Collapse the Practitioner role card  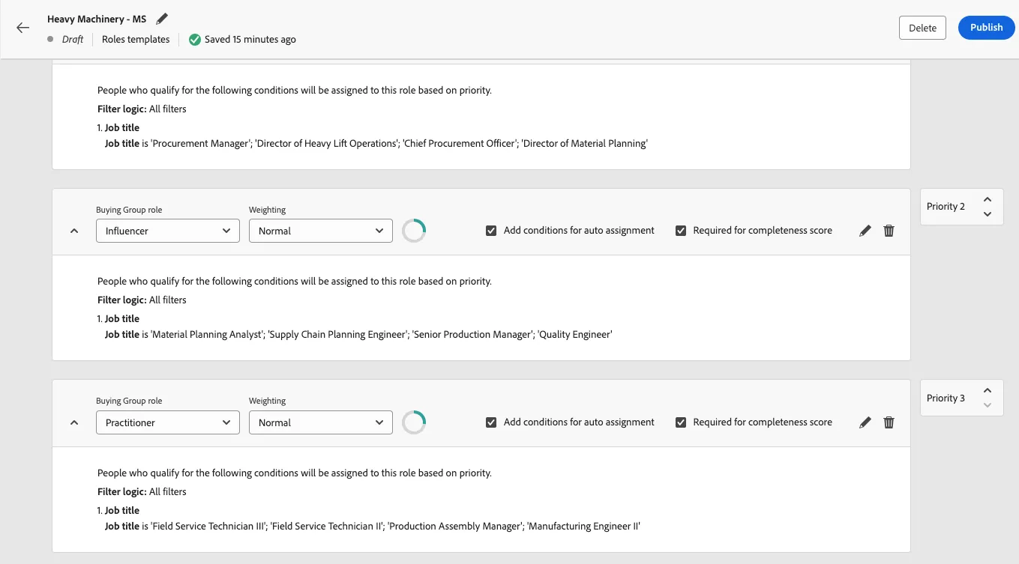[73, 422]
